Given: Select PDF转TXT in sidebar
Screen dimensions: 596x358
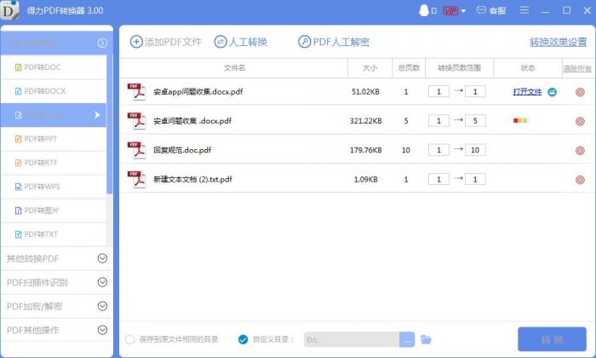Looking at the screenshot, I should point(54,234).
